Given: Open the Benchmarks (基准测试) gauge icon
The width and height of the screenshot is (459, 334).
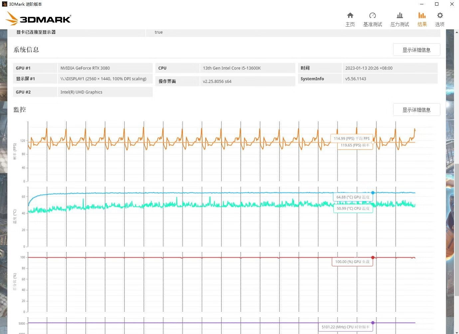Looking at the screenshot, I should click(373, 15).
